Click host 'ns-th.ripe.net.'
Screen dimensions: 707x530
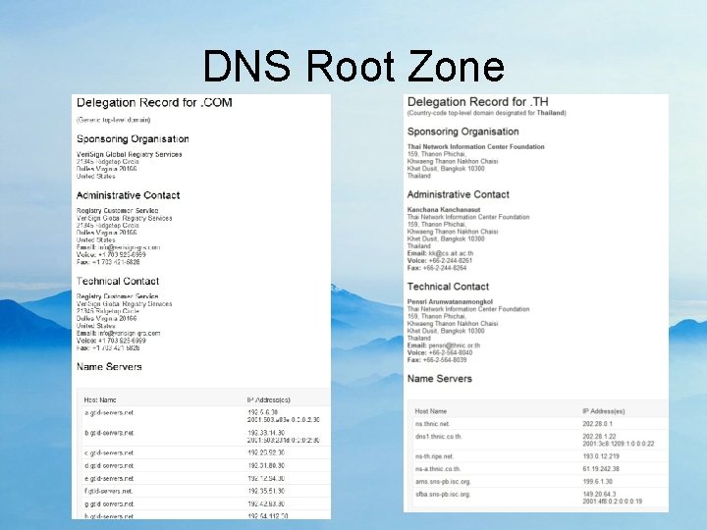(434, 456)
